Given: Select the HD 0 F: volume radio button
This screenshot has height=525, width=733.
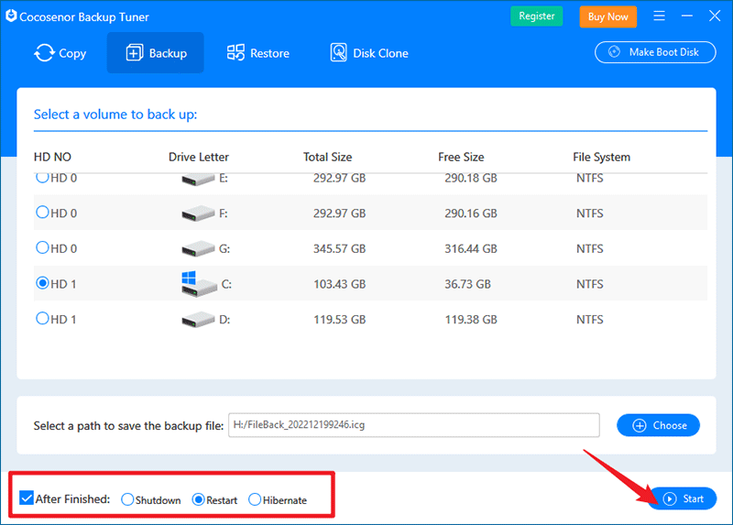Looking at the screenshot, I should 42,213.
